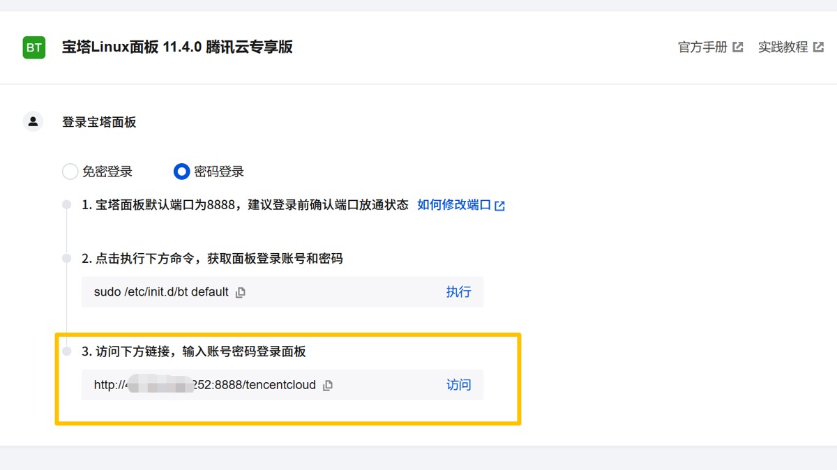
Task: Click the external-link icon beside 实践教程
Action: [818, 47]
